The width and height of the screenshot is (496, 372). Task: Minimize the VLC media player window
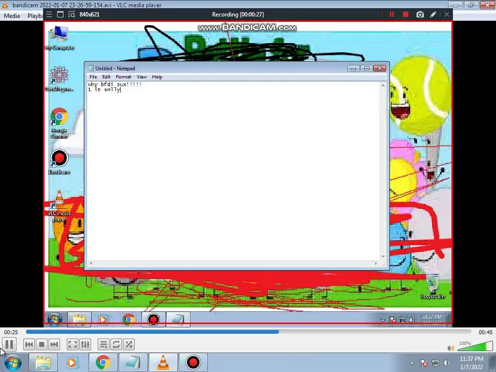pyautogui.click(x=455, y=5)
